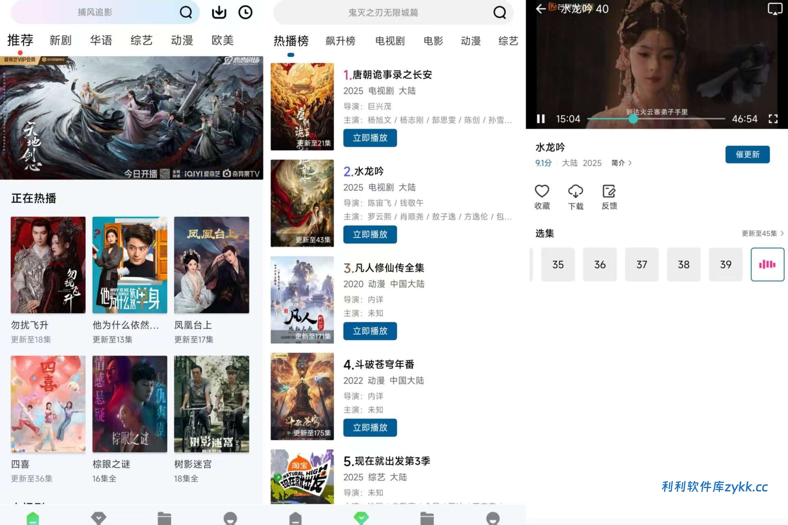
Task: Open the 凤凰台上 poster thumbnail
Action: pos(211,265)
